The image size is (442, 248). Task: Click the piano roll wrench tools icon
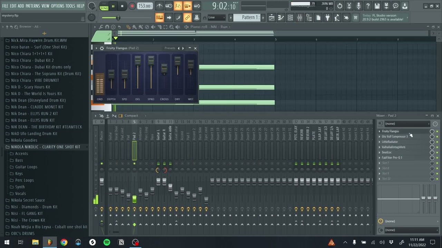[101, 27]
